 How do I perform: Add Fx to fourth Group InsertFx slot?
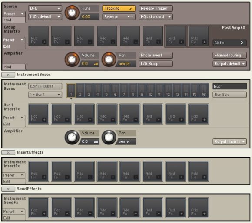click(107, 36)
